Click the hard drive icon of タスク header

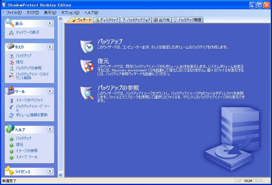10,46
